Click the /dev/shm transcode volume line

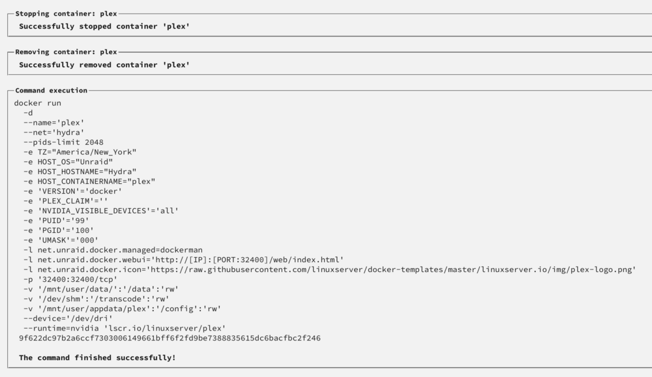coord(96,299)
